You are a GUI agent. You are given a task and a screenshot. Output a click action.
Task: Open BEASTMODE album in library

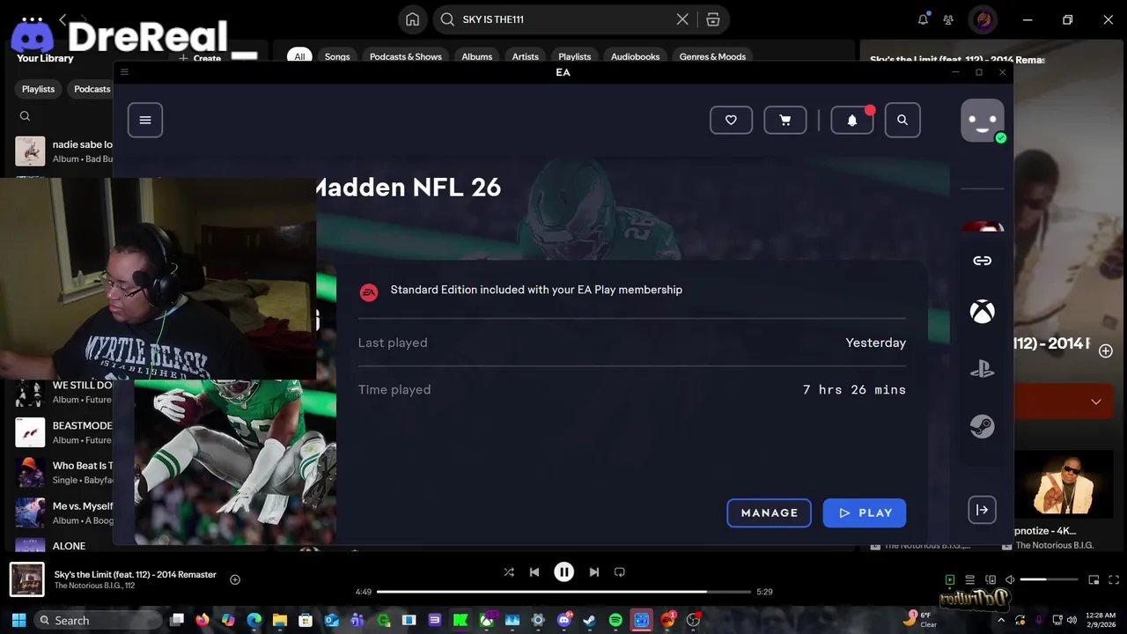[x=63, y=432]
